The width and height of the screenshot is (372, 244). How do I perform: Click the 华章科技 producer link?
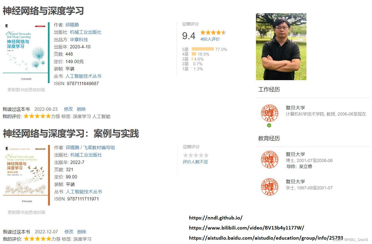(79, 40)
